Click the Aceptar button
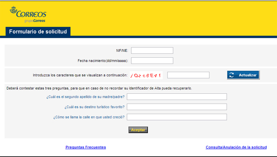 (138, 130)
